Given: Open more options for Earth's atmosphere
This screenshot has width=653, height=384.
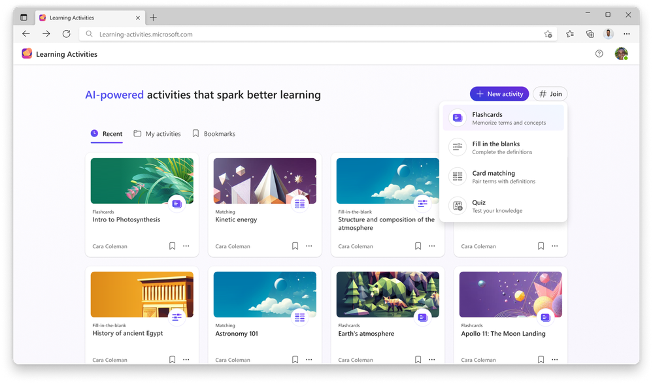Looking at the screenshot, I should click(x=432, y=359).
